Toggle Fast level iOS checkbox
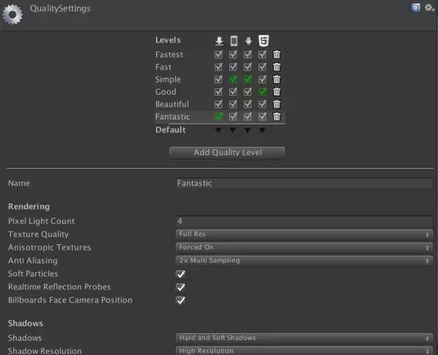 click(233, 67)
